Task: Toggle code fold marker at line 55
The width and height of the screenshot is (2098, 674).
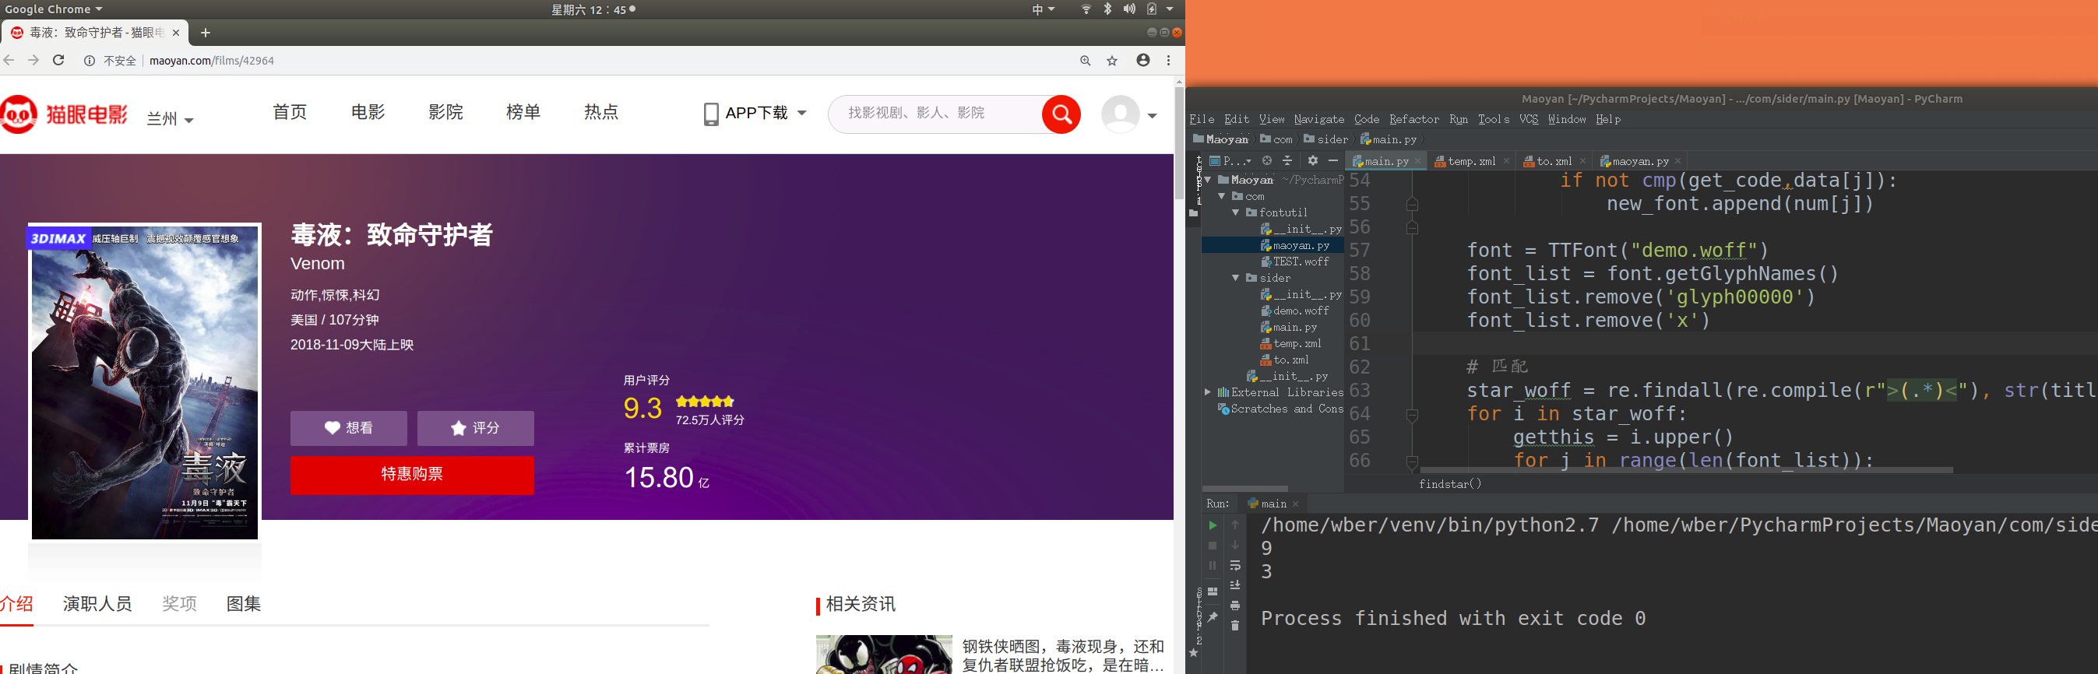Action: click(1412, 205)
